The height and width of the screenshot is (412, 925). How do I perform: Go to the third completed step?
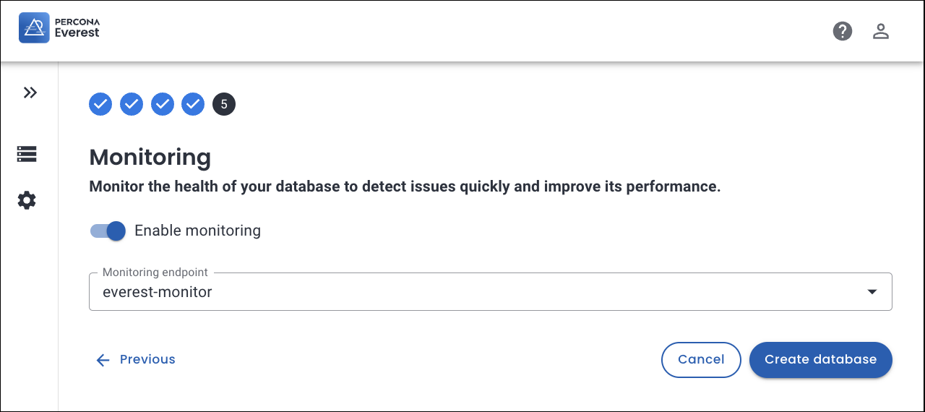coord(163,104)
